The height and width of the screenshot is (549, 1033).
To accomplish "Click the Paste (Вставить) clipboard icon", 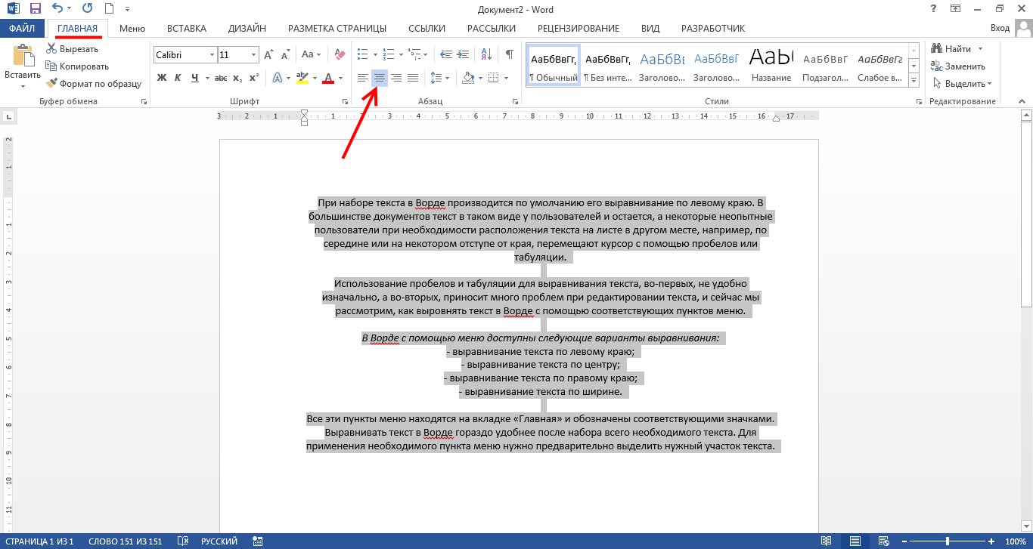I will (x=23, y=56).
